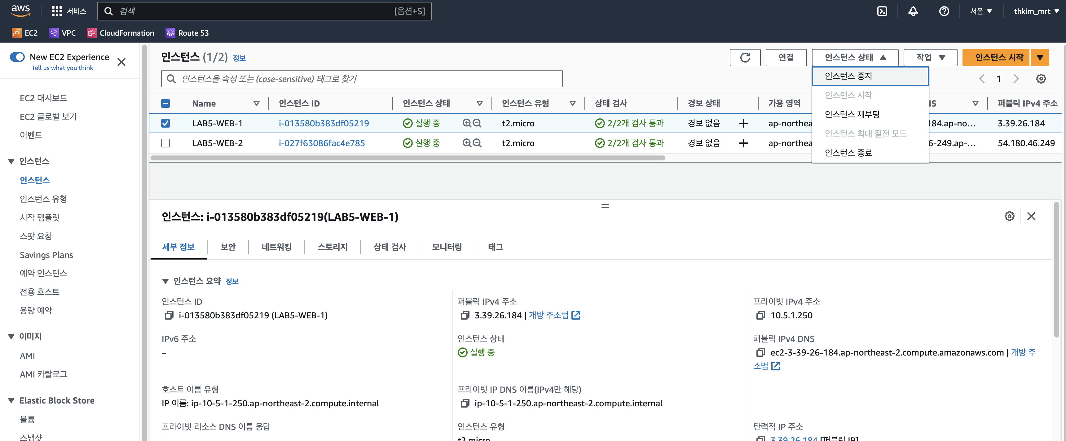Choose 인스턴스 중지 from the menu
This screenshot has width=1066, height=441.
848,76
